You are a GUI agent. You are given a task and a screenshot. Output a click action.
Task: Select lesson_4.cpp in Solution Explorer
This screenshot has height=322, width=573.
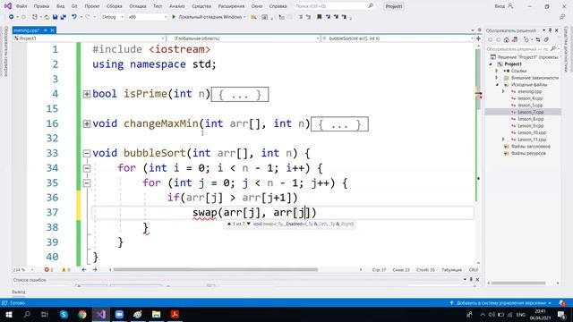[530, 98]
